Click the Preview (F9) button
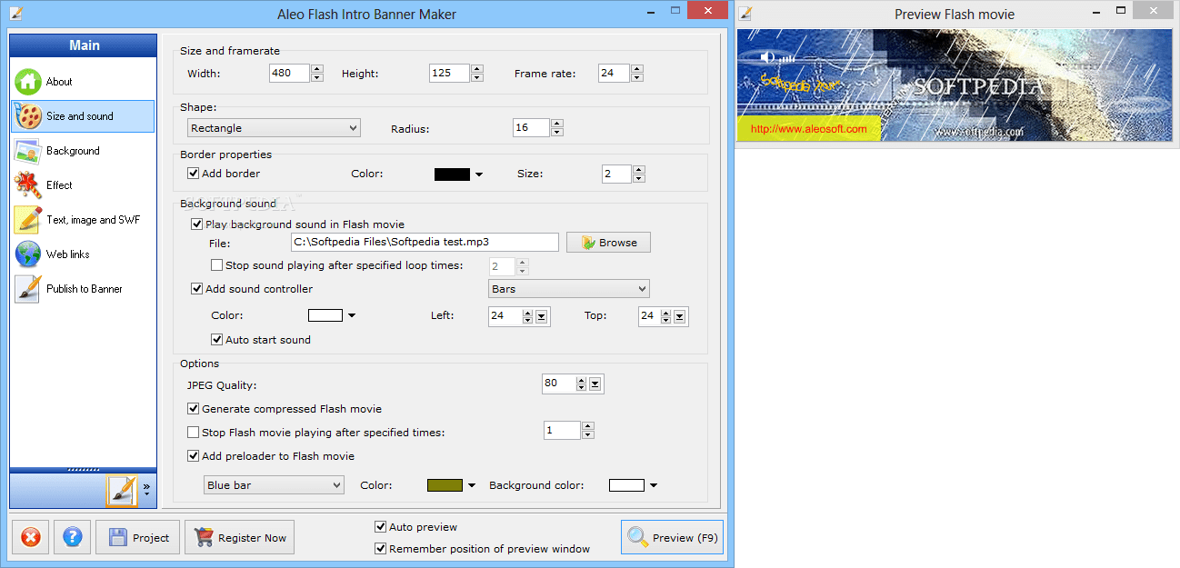This screenshot has width=1180, height=568. point(672,537)
